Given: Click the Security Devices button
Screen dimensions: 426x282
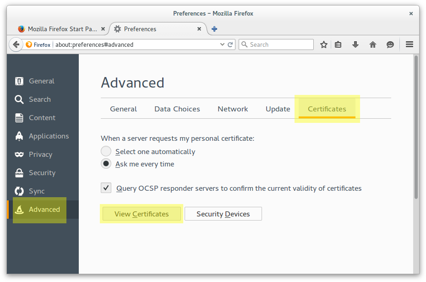Looking at the screenshot, I should [x=224, y=214].
